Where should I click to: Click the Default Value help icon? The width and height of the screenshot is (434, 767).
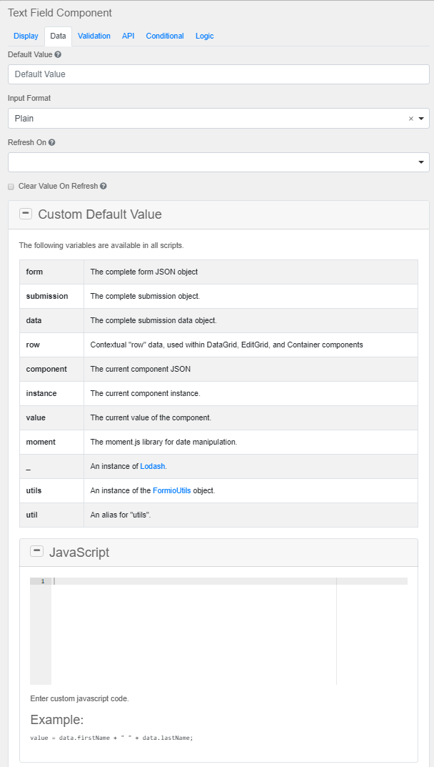(x=58, y=54)
